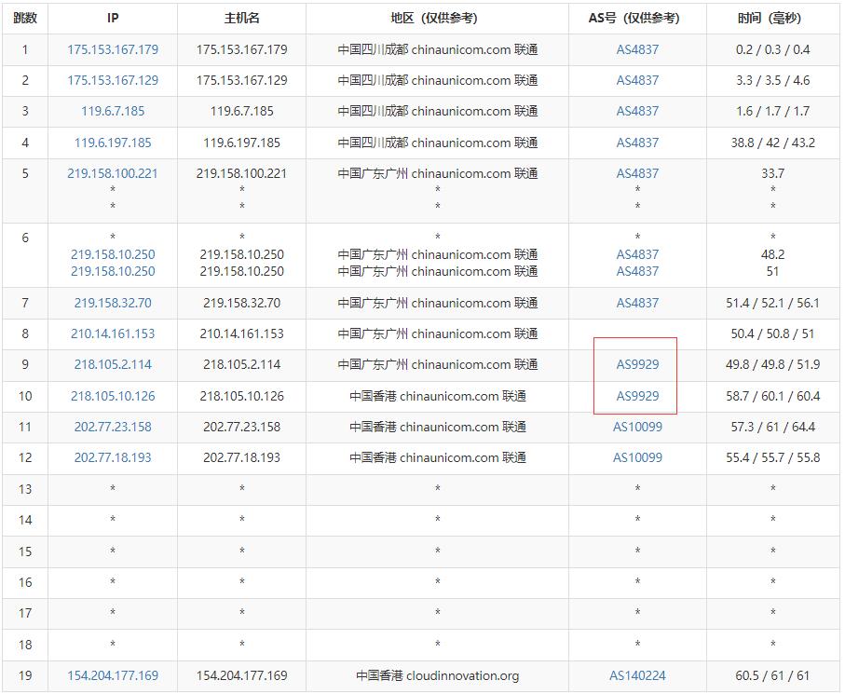Click AS10099 link in hop 11 row
This screenshot has height=694, width=845.
pyautogui.click(x=637, y=427)
